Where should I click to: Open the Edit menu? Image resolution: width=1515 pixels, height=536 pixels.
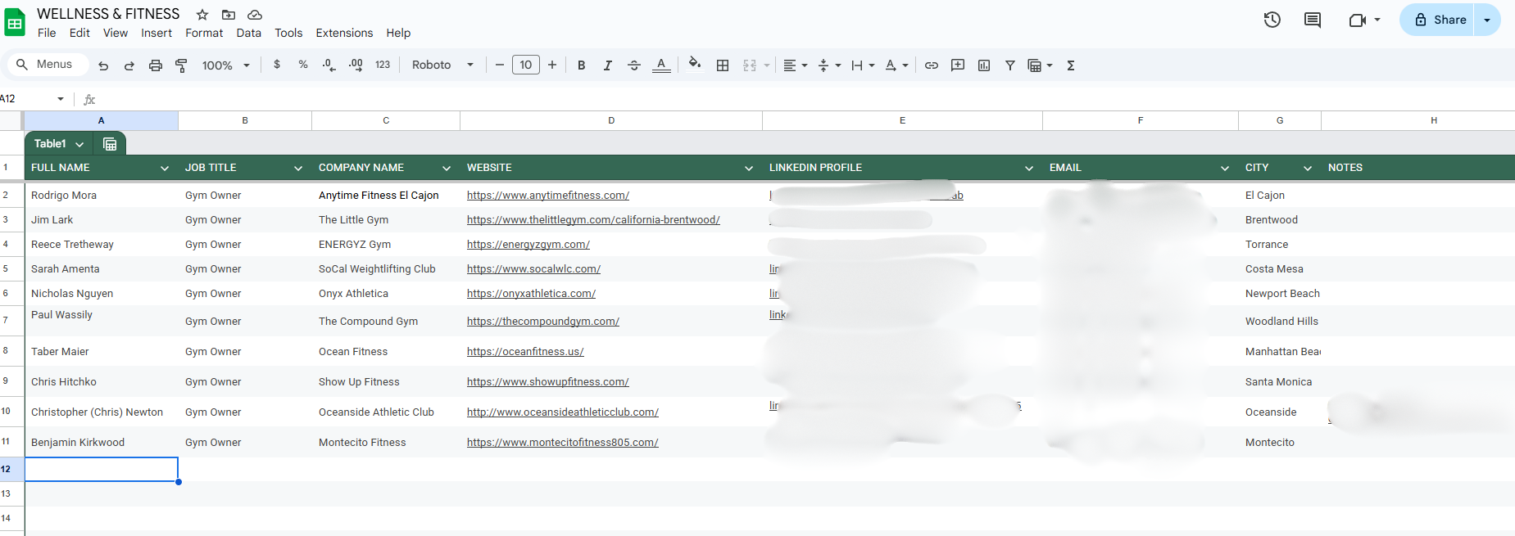point(79,33)
